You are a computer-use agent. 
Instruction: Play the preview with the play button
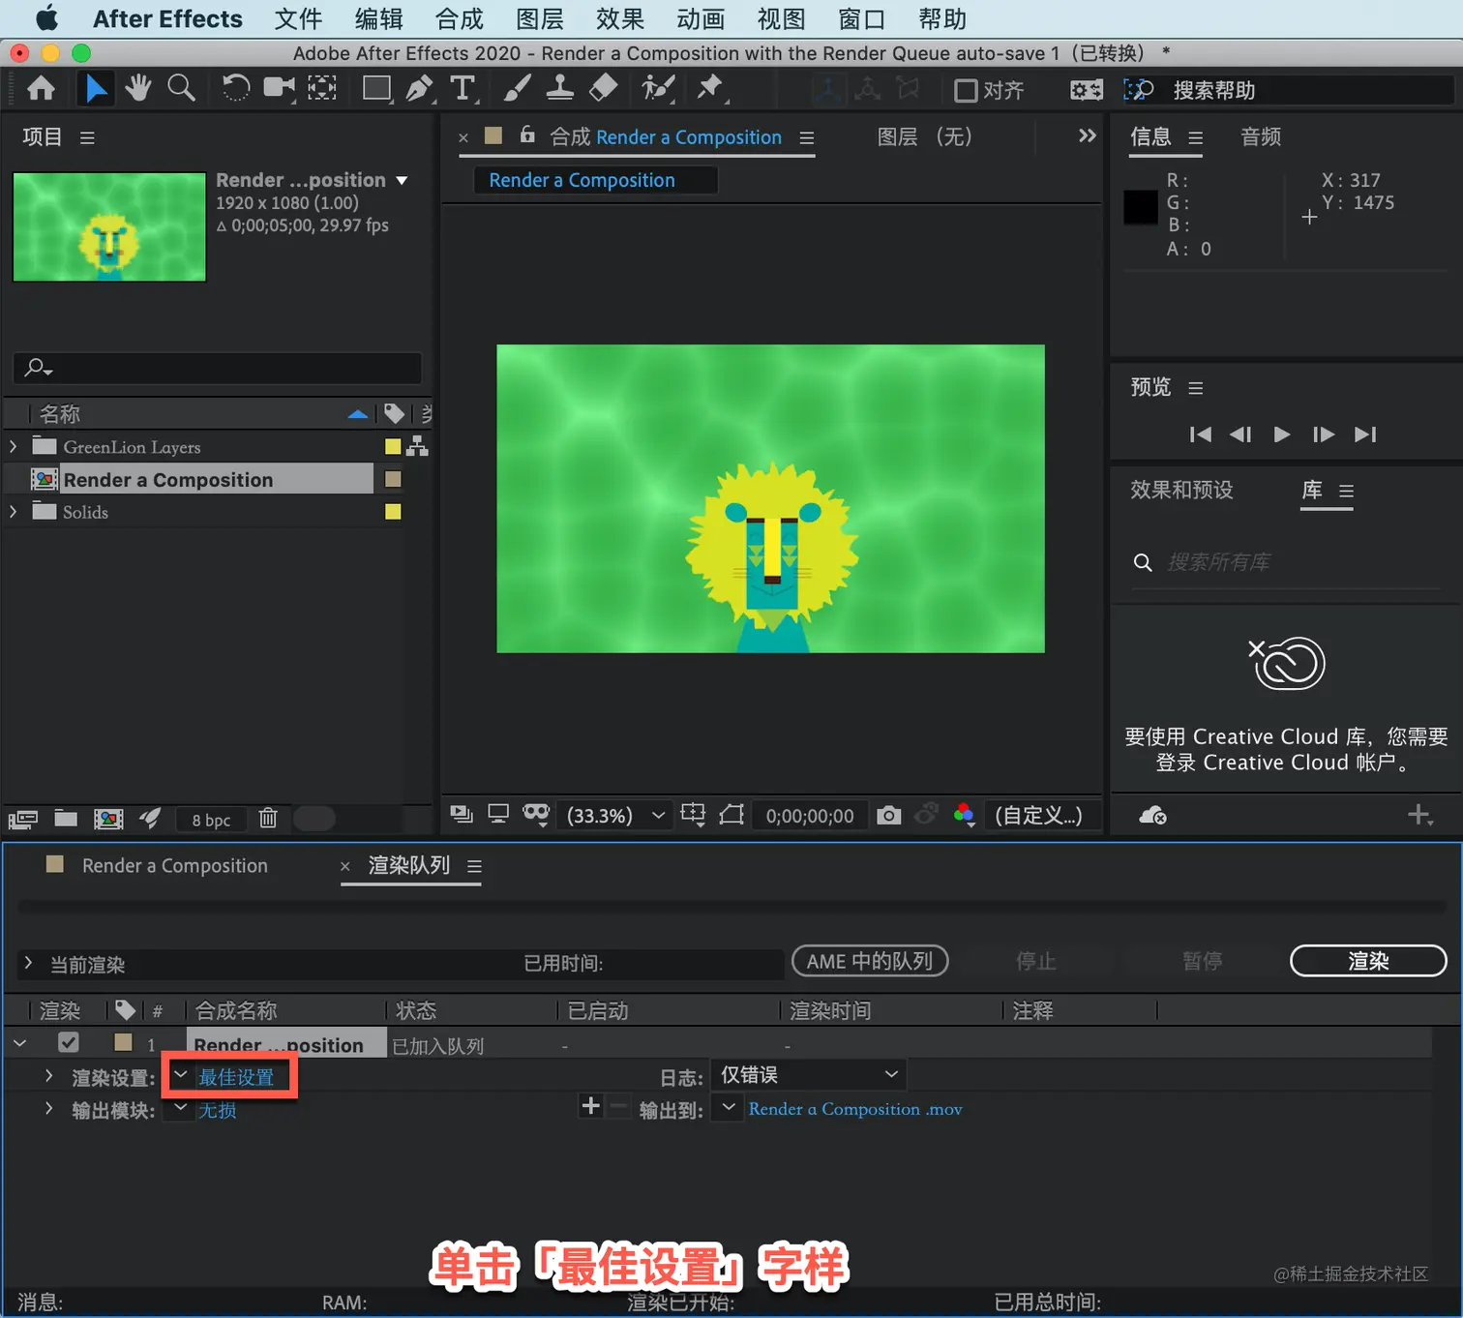tap(1282, 434)
